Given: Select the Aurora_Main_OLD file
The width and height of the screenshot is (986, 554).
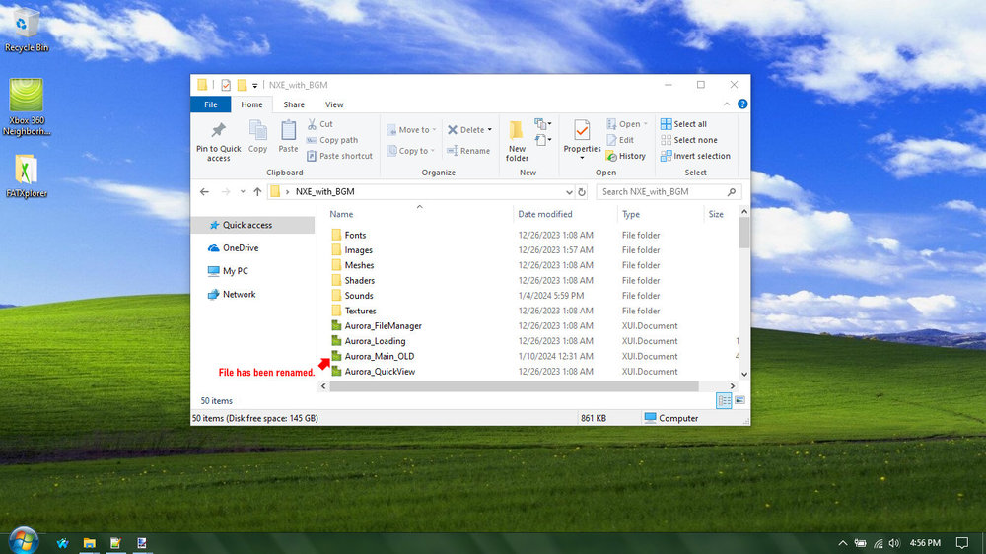Looking at the screenshot, I should (380, 356).
